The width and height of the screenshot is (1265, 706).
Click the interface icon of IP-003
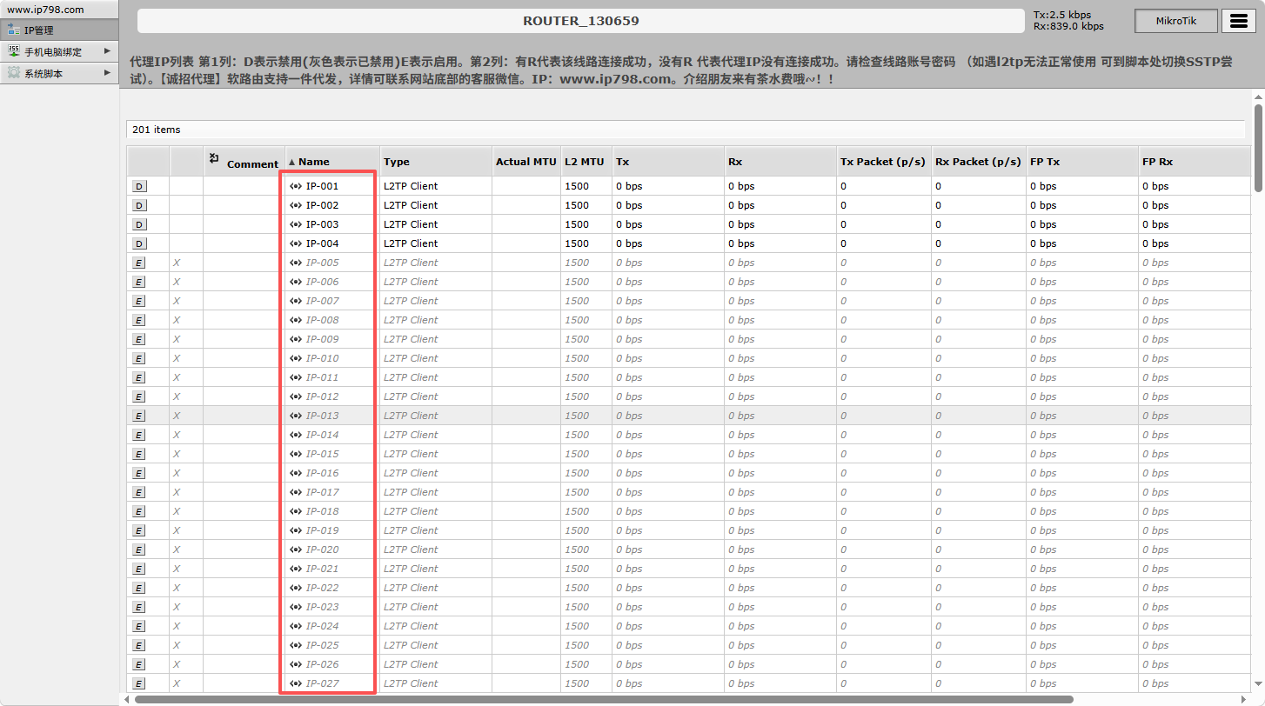tap(296, 224)
